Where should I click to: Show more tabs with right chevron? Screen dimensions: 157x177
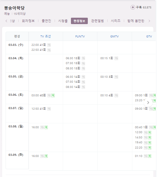[x=149, y=21]
